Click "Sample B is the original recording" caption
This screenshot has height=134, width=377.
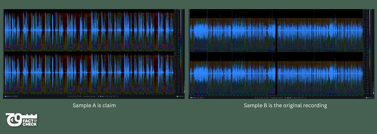coord(285,106)
